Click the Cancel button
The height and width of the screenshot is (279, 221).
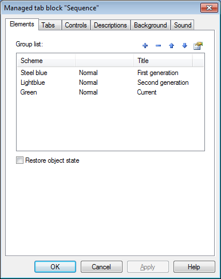point(101,267)
